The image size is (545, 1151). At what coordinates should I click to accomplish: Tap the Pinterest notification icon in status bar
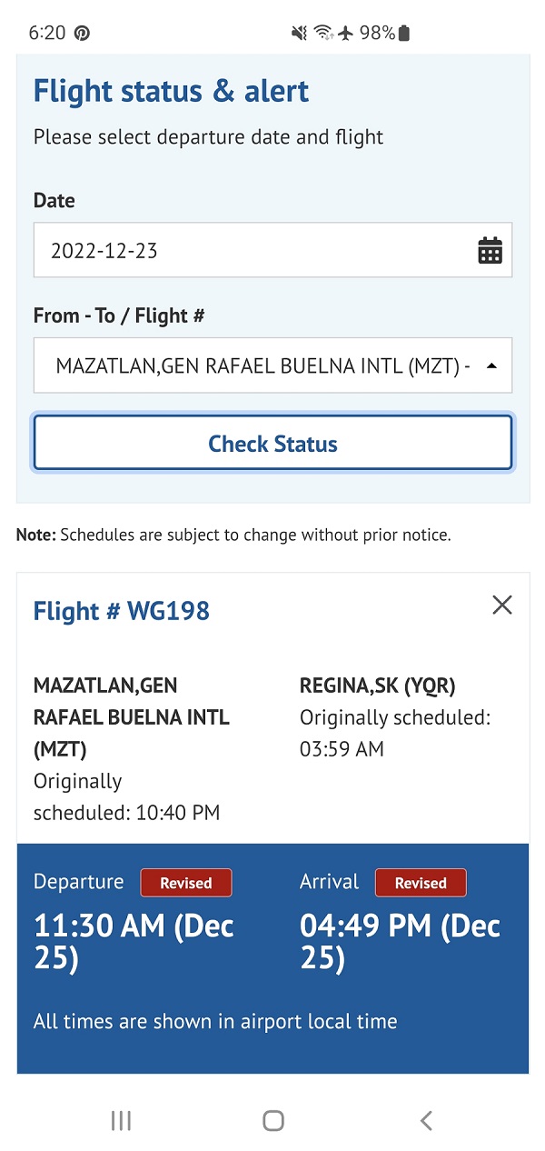click(82, 34)
